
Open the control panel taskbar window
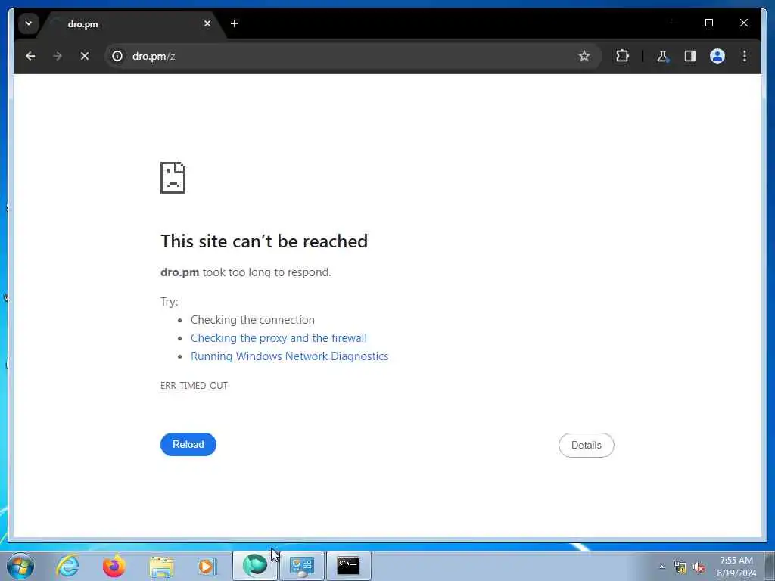301,566
